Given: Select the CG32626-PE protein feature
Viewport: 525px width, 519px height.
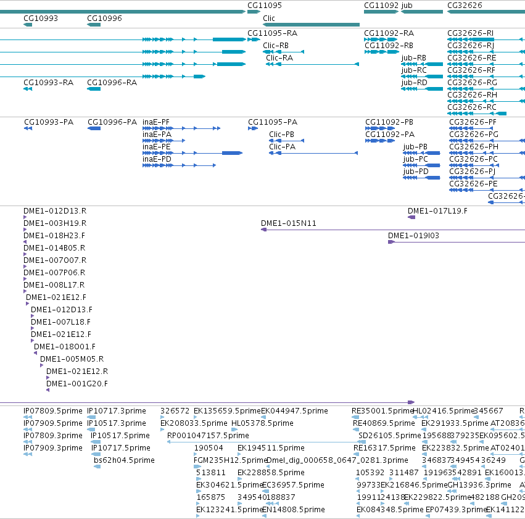Looking at the screenshot, I should [487, 191].
